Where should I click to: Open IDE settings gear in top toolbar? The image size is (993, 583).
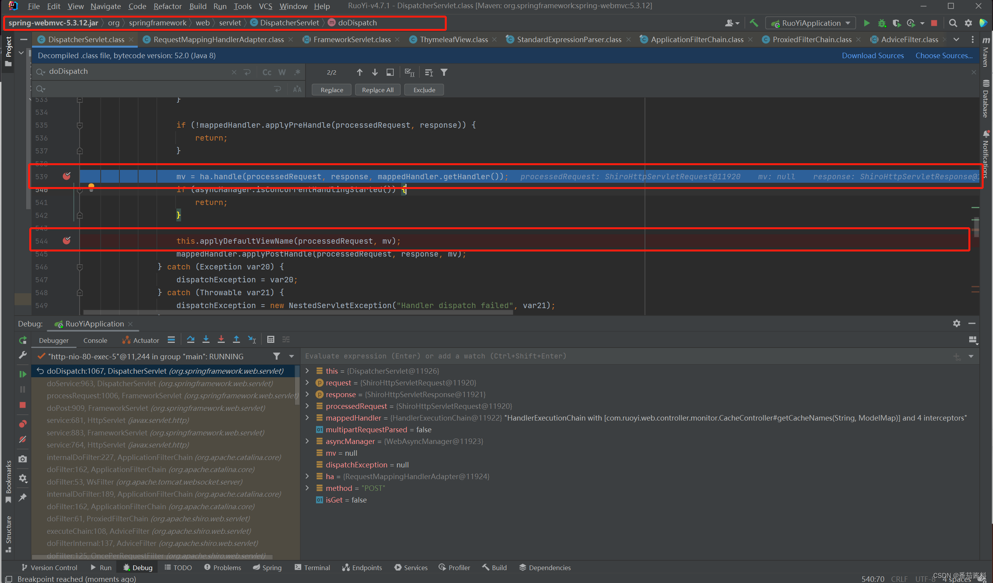click(x=968, y=23)
